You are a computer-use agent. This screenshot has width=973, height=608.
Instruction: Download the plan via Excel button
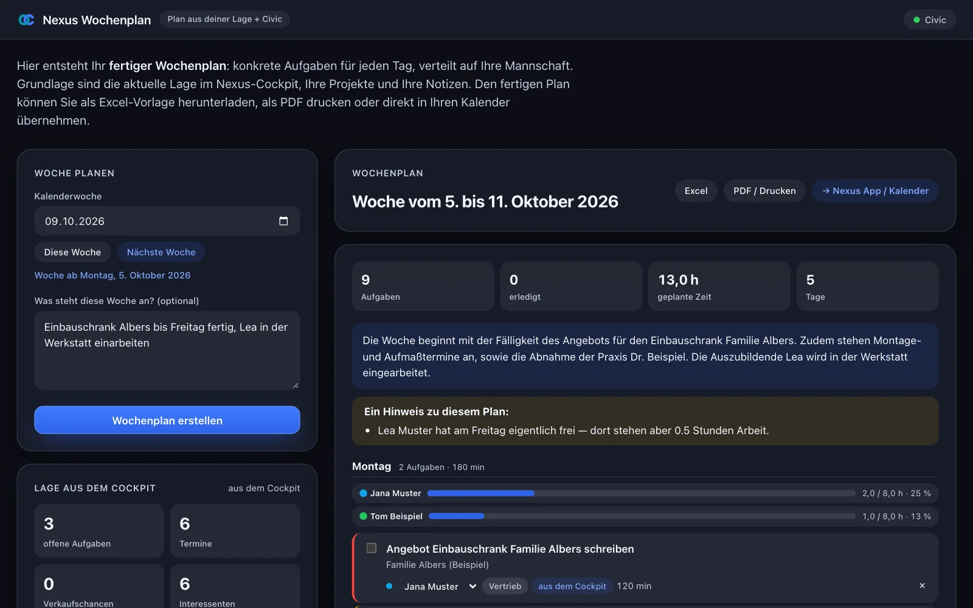pos(696,191)
